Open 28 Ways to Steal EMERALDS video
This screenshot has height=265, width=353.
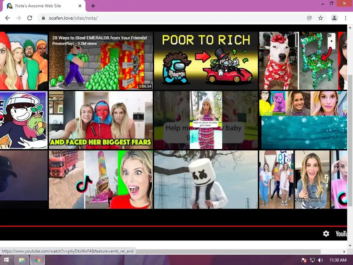[x=101, y=61]
